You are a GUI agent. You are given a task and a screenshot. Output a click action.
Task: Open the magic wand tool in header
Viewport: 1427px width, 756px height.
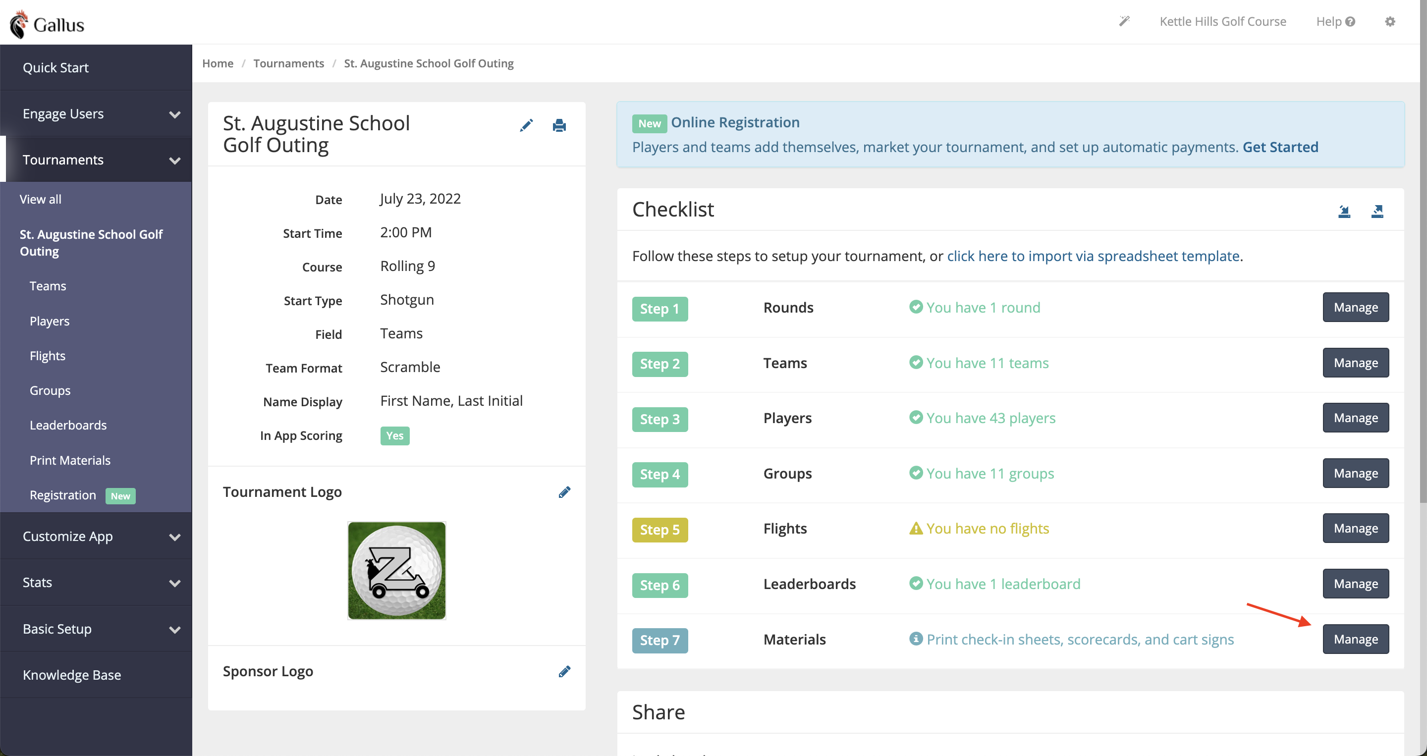[x=1124, y=21]
